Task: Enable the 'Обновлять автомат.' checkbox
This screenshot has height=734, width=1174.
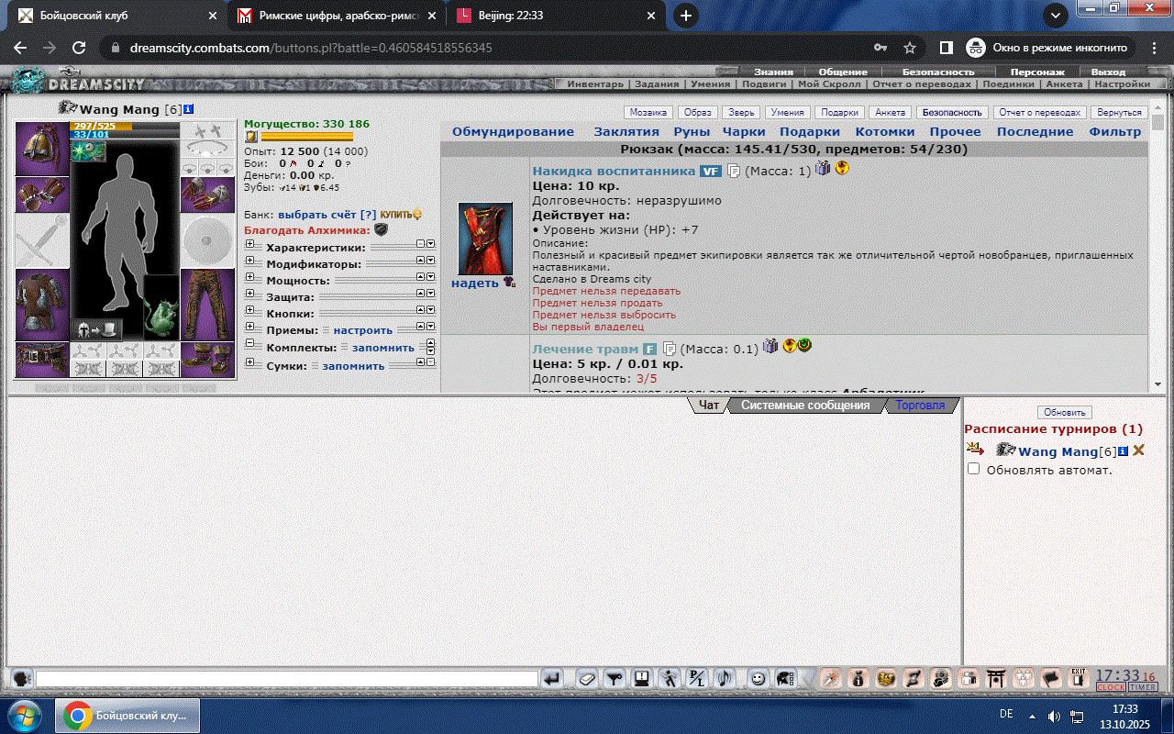Action: point(974,469)
